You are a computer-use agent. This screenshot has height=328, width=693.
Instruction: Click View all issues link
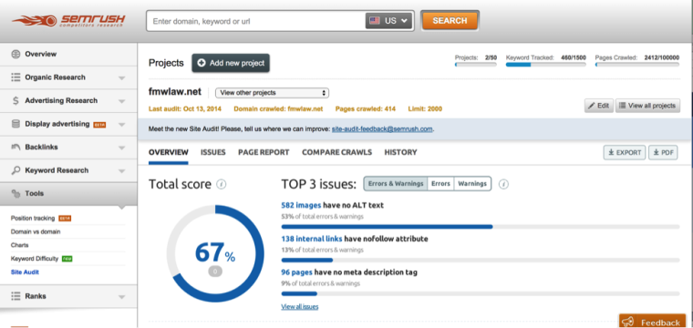300,306
